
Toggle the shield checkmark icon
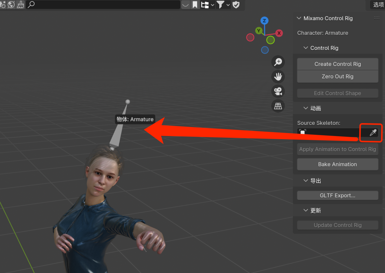236,5
